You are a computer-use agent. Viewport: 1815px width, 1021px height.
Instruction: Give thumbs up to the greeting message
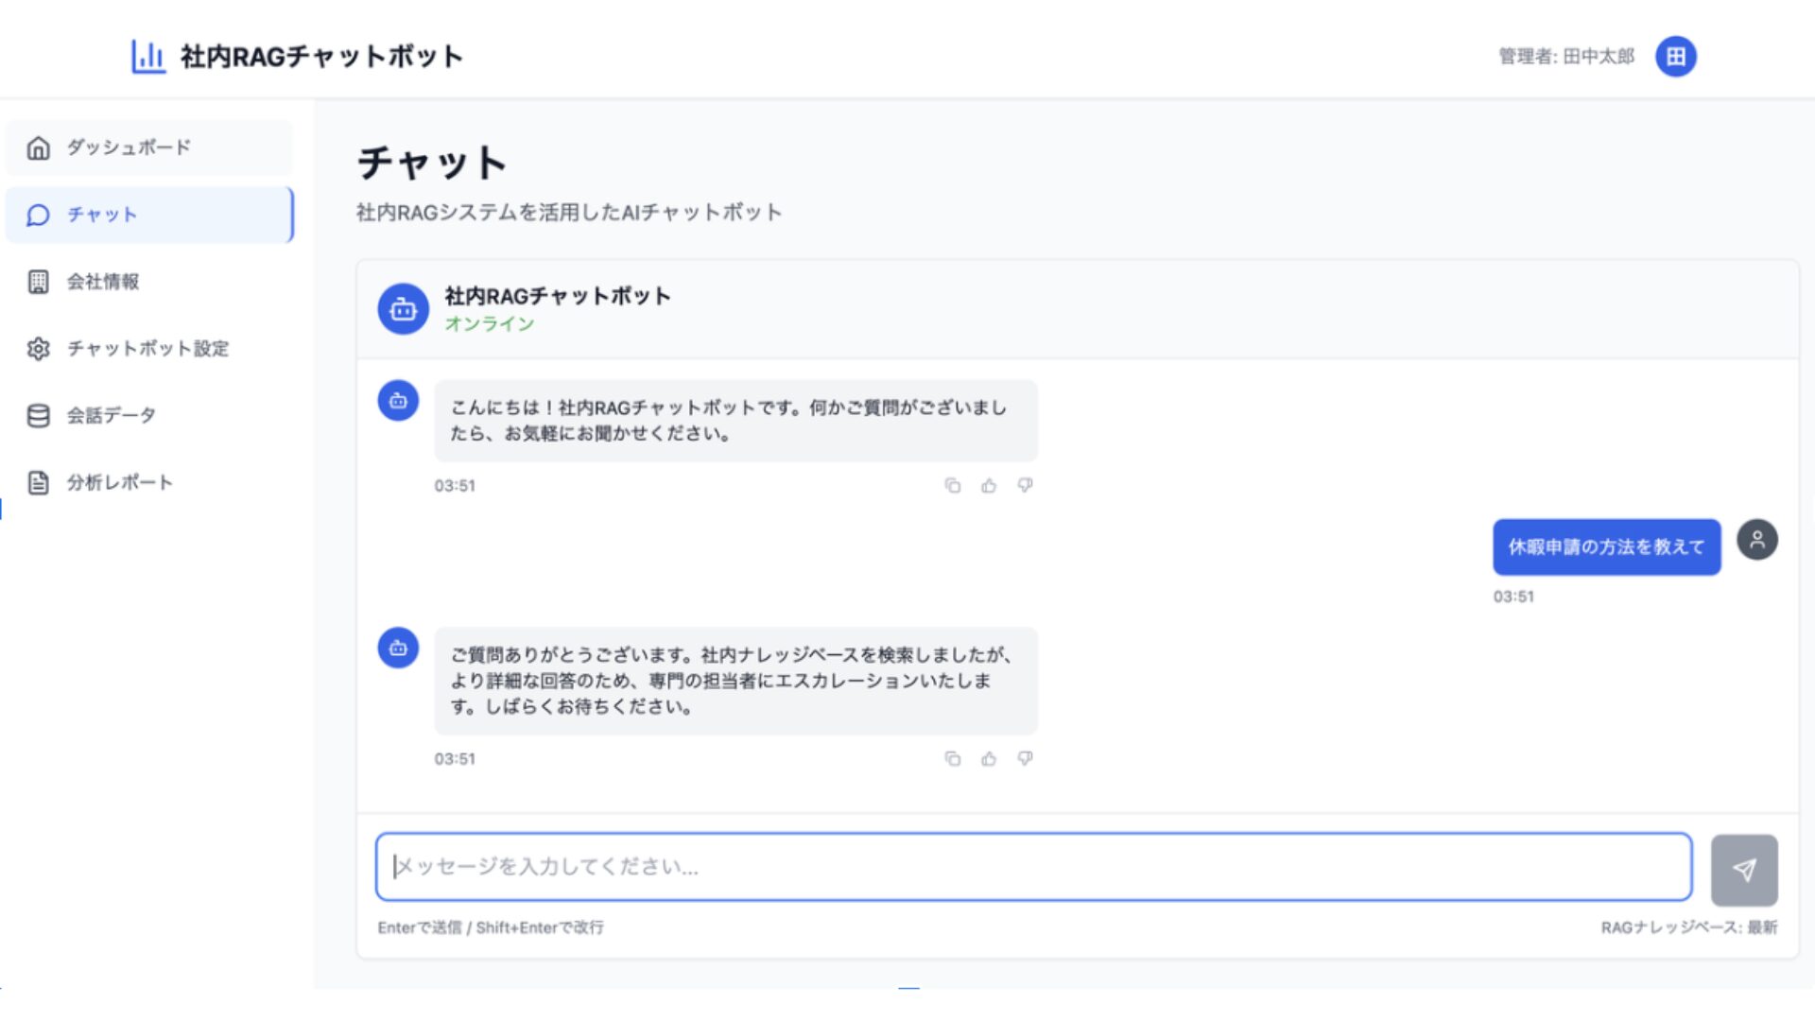tap(989, 486)
